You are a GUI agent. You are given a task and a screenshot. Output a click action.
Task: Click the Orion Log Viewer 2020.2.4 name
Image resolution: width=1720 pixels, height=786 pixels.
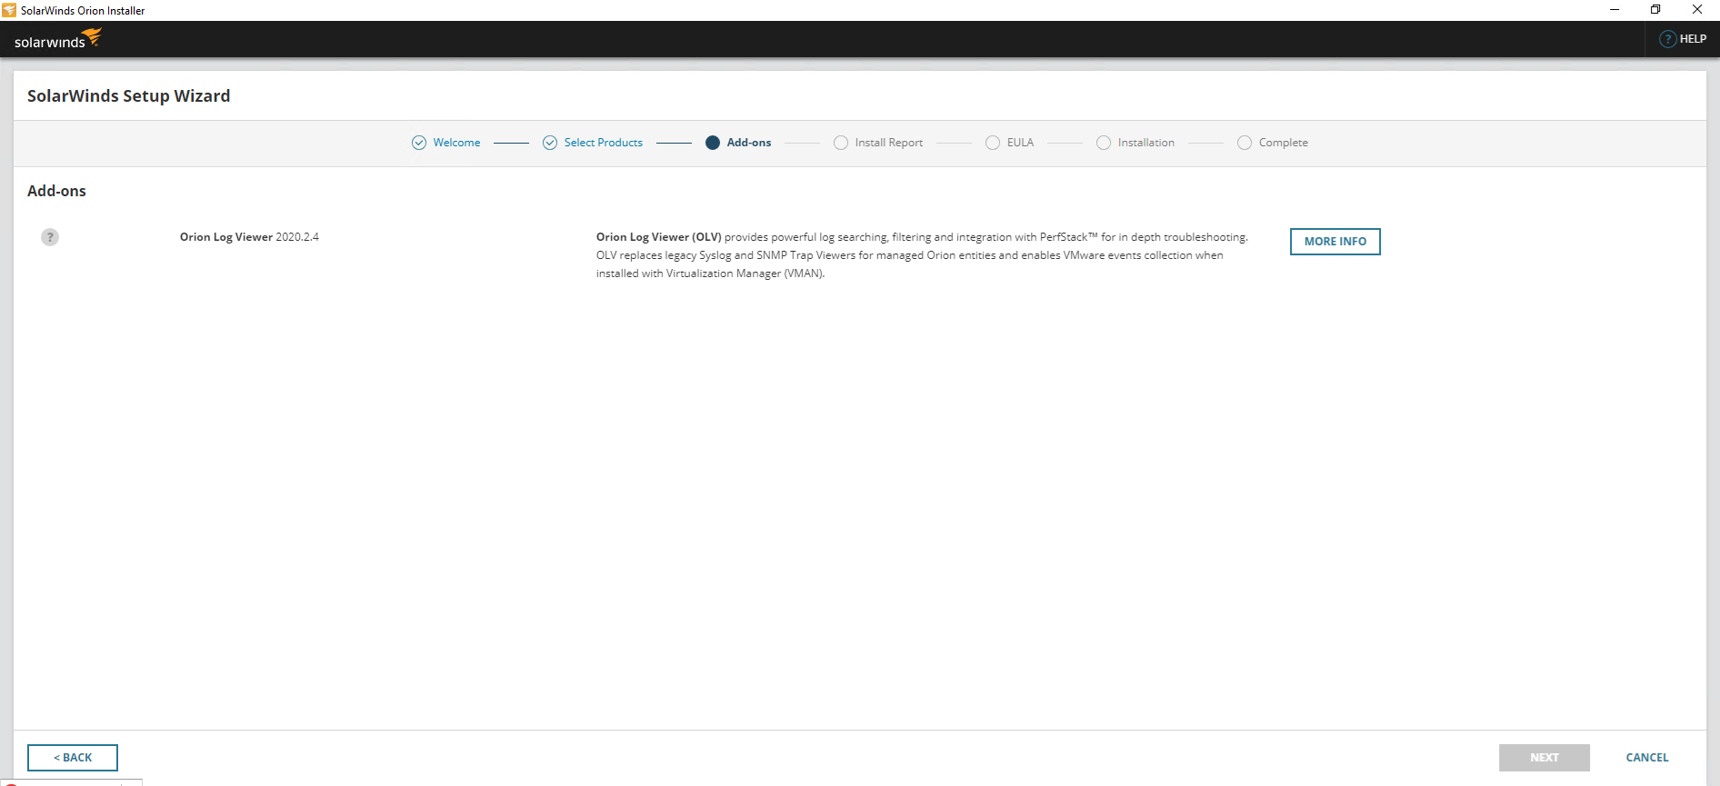click(x=249, y=237)
